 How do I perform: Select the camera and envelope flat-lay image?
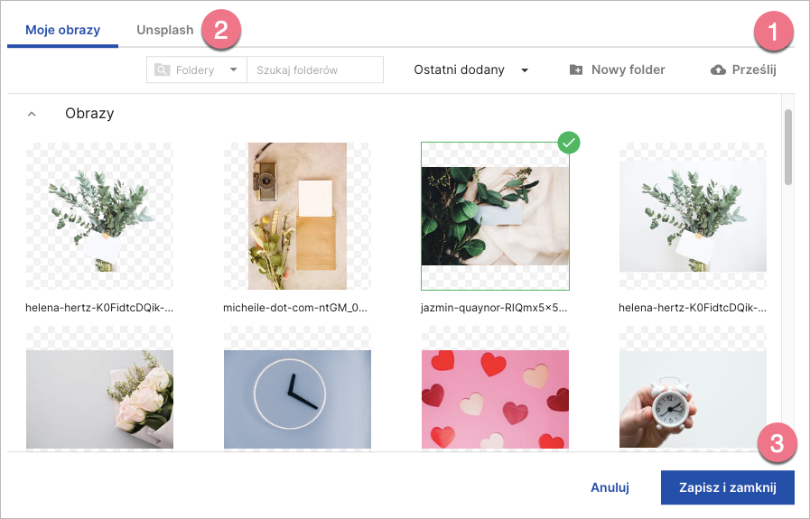tap(297, 216)
